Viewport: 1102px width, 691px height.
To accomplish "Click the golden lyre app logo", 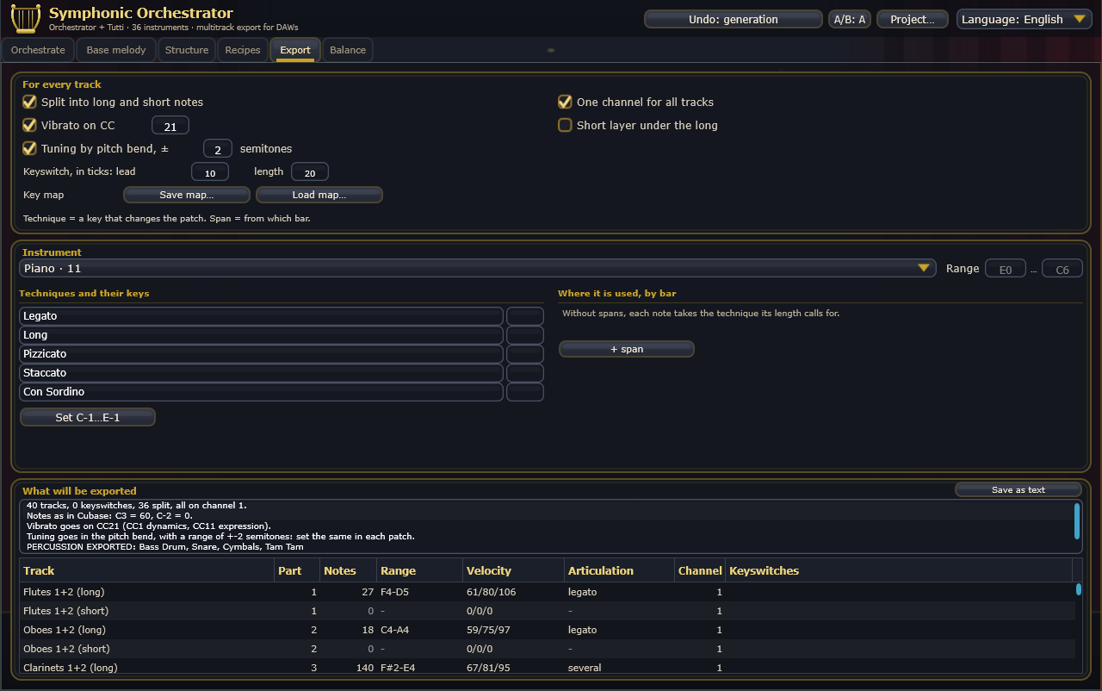I will pos(26,18).
